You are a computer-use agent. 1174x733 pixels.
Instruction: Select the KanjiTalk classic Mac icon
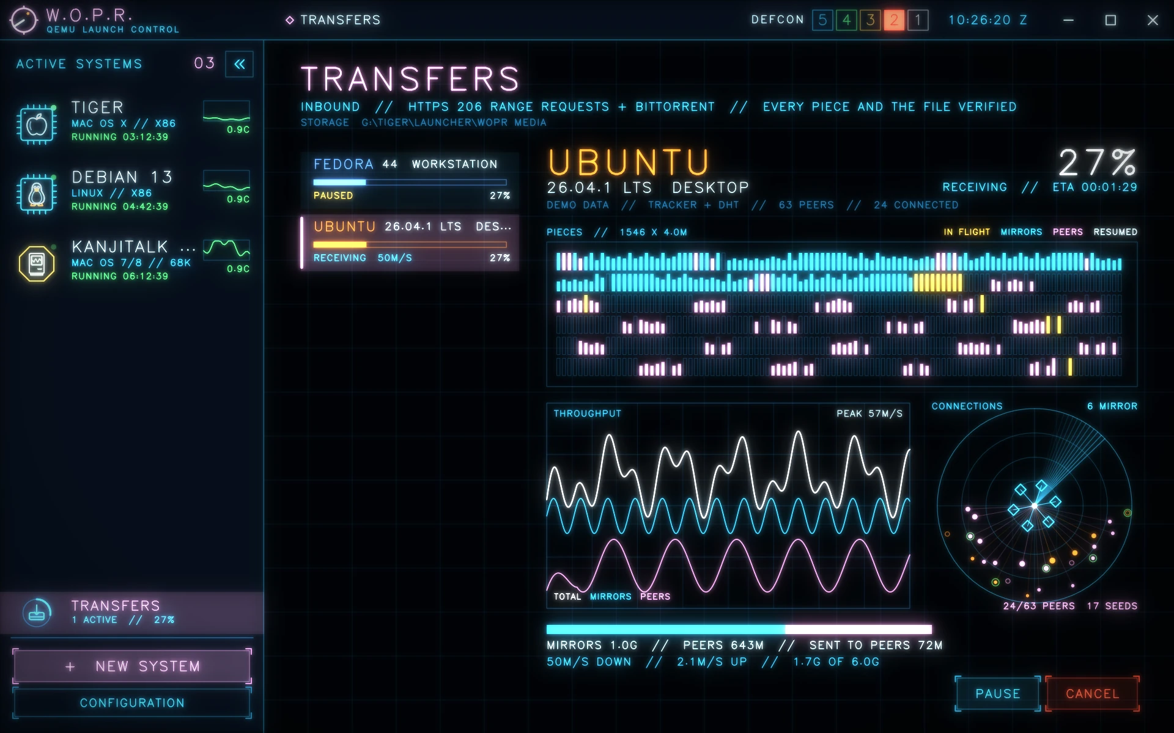tap(37, 263)
